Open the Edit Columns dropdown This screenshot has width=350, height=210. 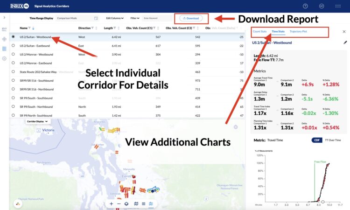115,18
